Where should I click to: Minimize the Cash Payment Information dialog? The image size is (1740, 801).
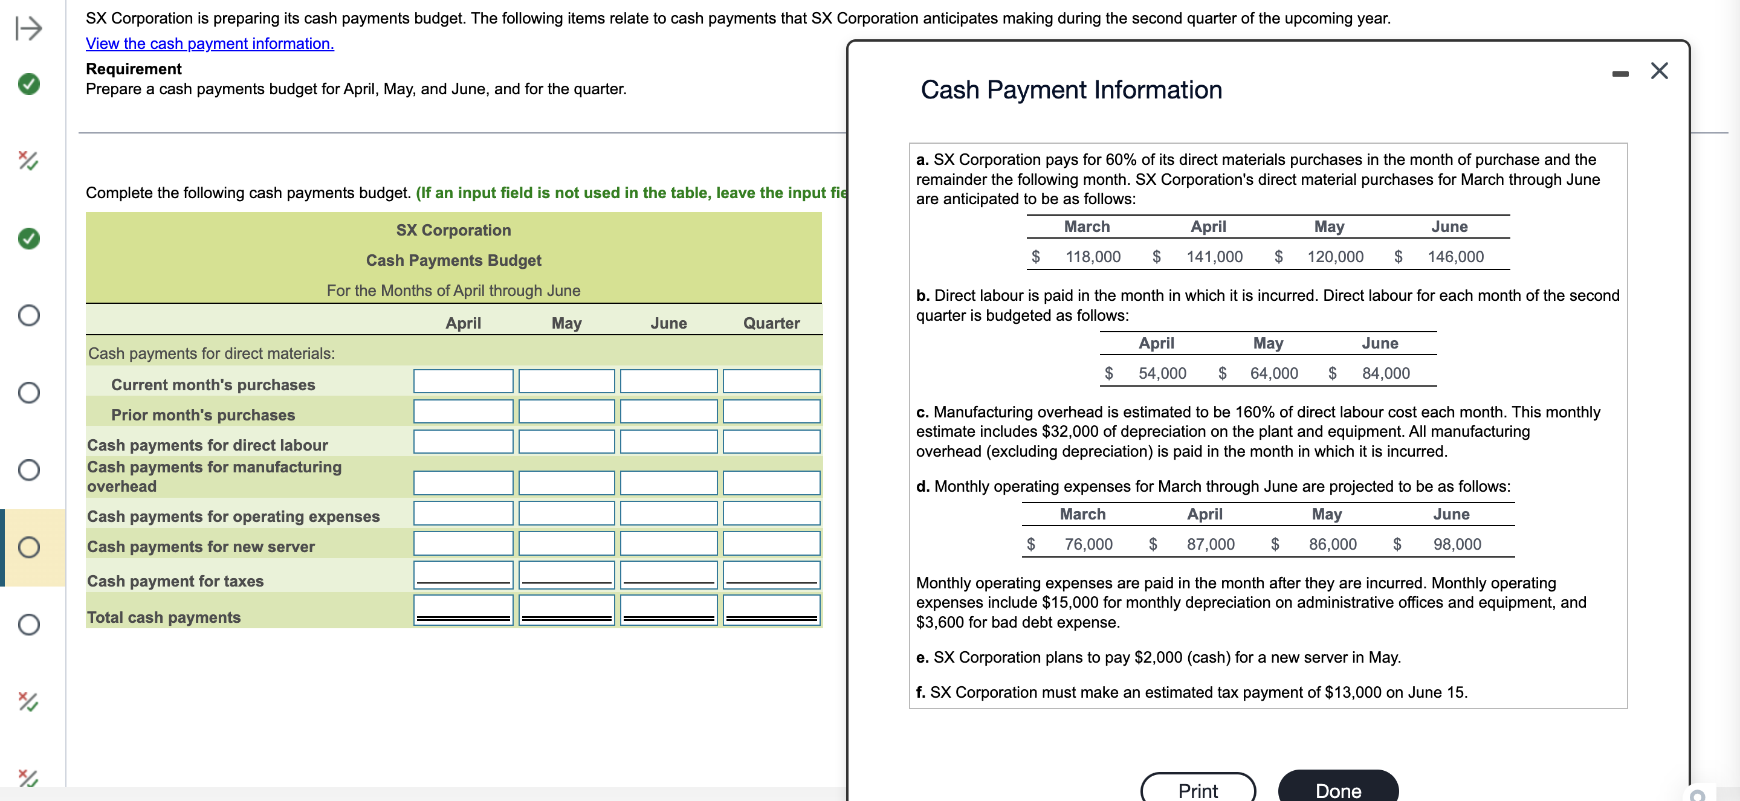(x=1620, y=74)
